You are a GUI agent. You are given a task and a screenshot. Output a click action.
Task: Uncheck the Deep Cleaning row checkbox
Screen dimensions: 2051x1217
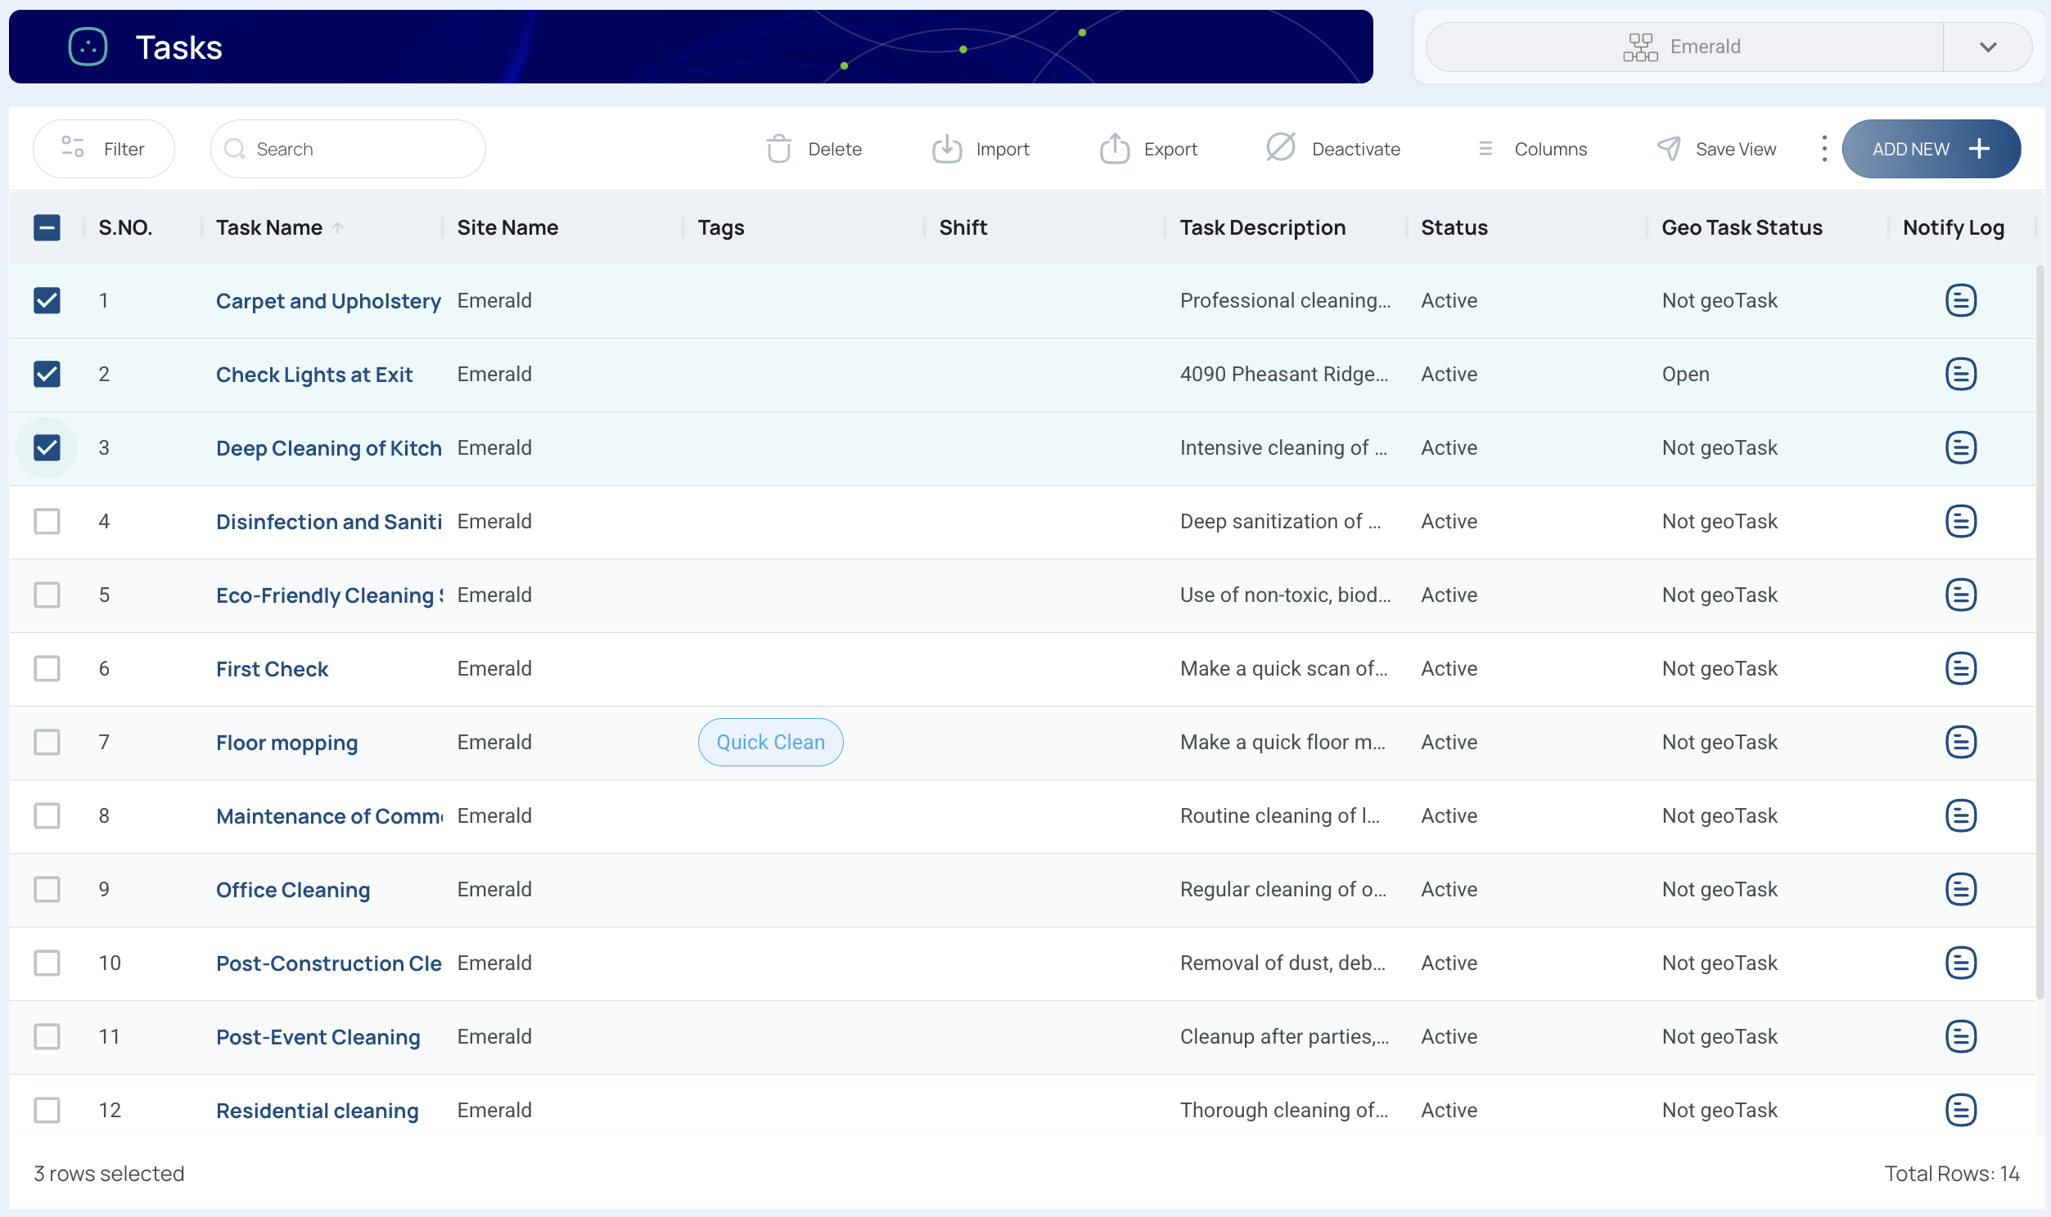point(47,447)
